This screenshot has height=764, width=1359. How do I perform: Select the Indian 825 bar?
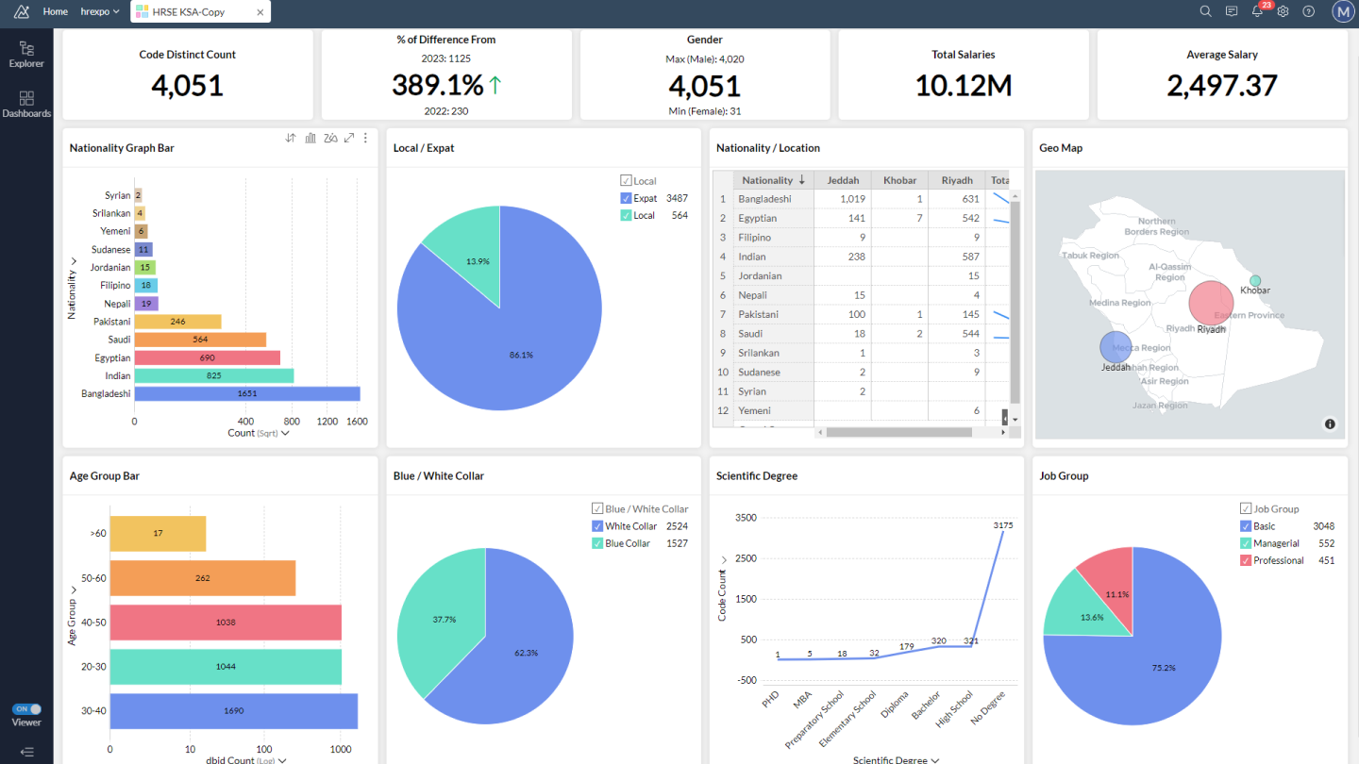tap(214, 375)
